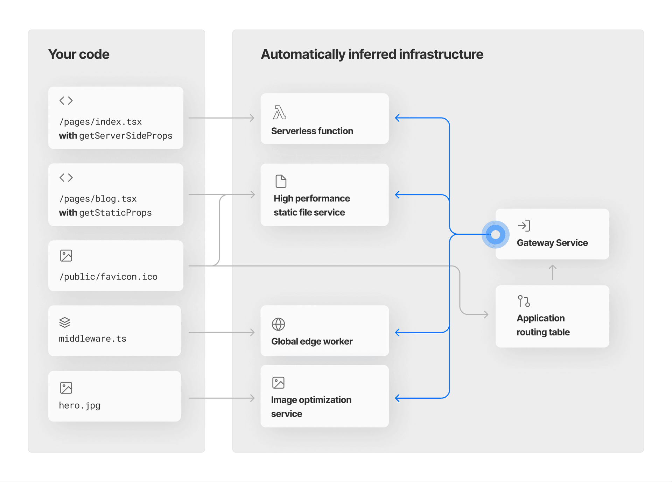
Task: Select the Gateway Service card
Action: point(552,234)
